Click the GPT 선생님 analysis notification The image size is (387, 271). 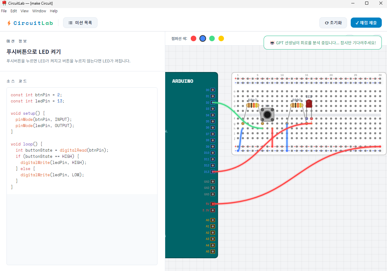point(323,43)
